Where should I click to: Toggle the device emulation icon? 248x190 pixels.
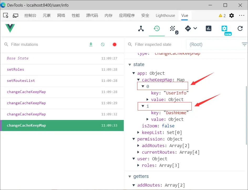coord(16,16)
